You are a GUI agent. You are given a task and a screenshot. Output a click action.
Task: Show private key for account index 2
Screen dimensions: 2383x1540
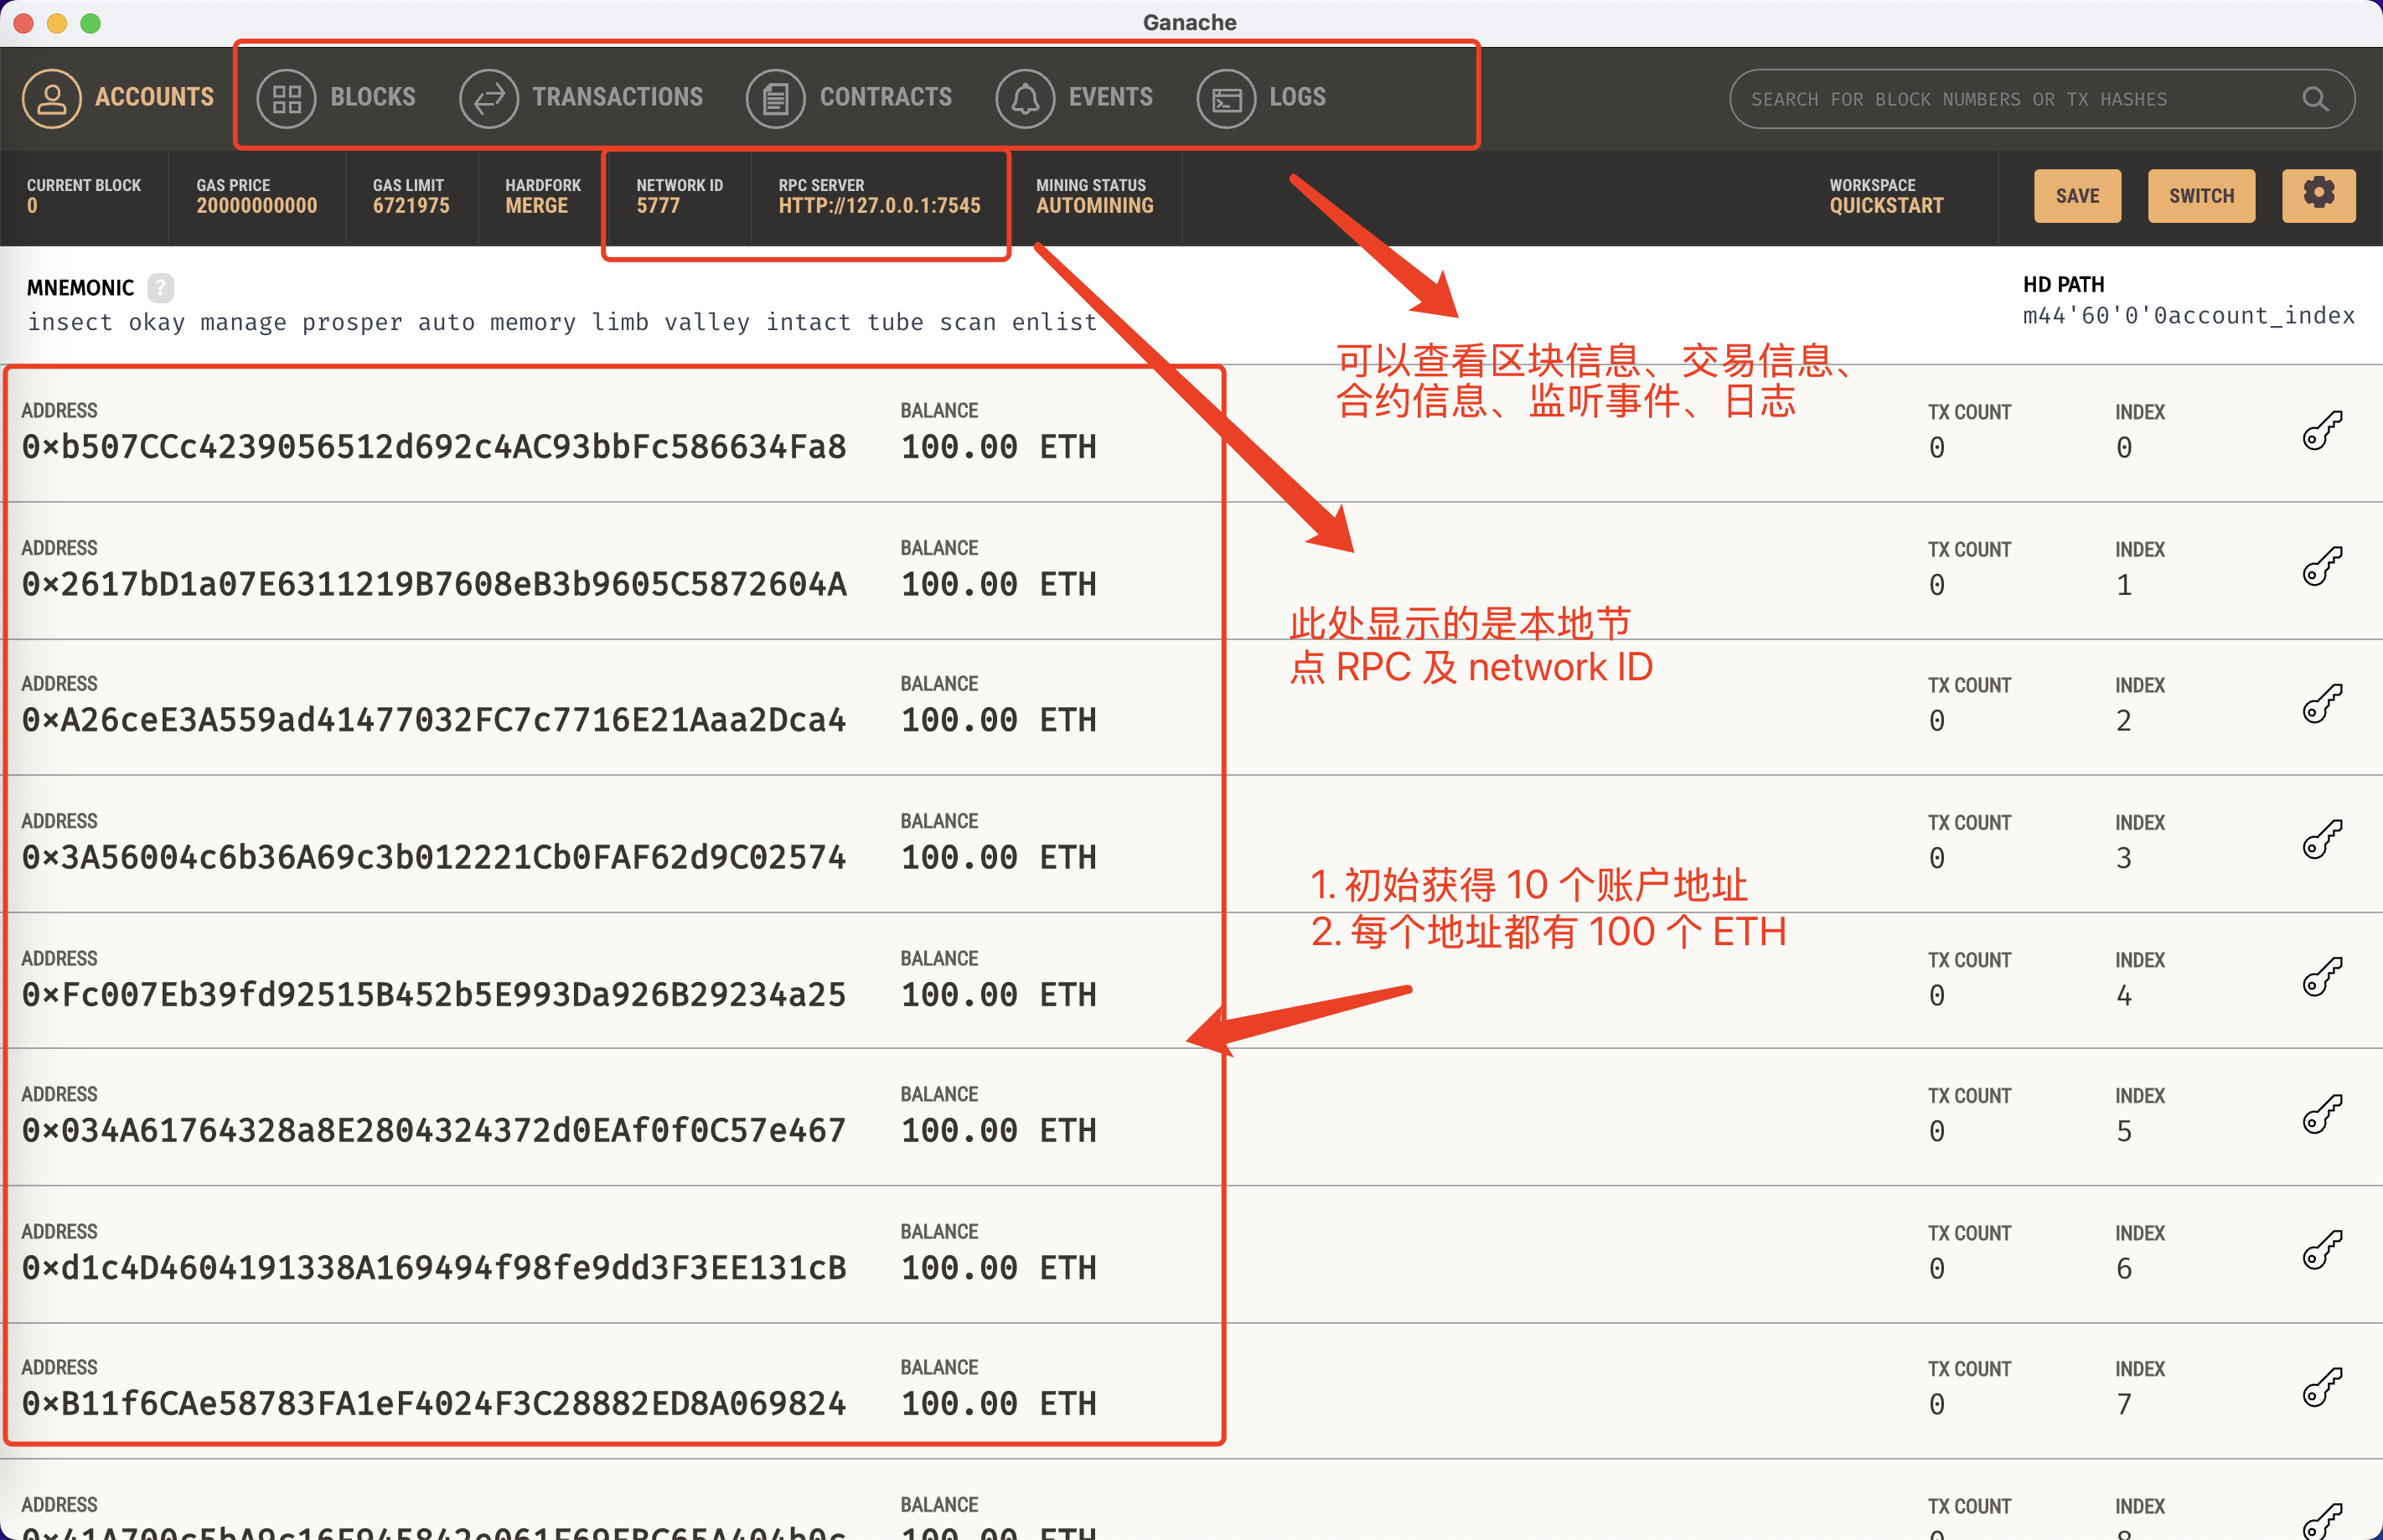2322,704
